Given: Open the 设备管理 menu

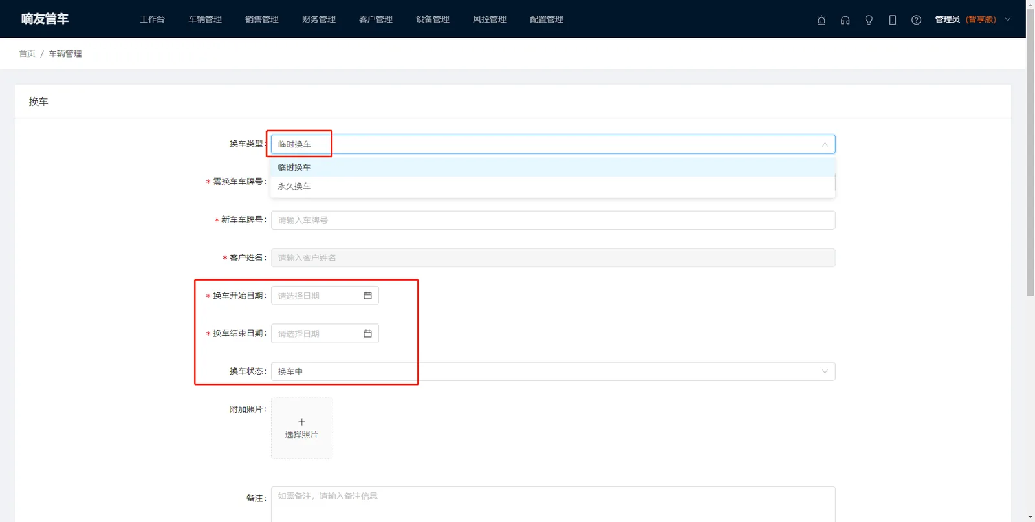Looking at the screenshot, I should coord(433,19).
